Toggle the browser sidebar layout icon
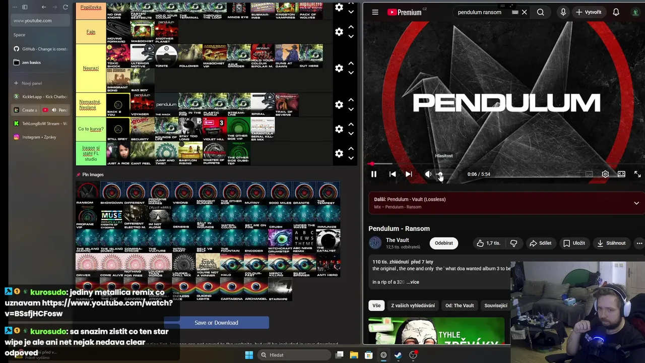The width and height of the screenshot is (645, 363). 25,7
